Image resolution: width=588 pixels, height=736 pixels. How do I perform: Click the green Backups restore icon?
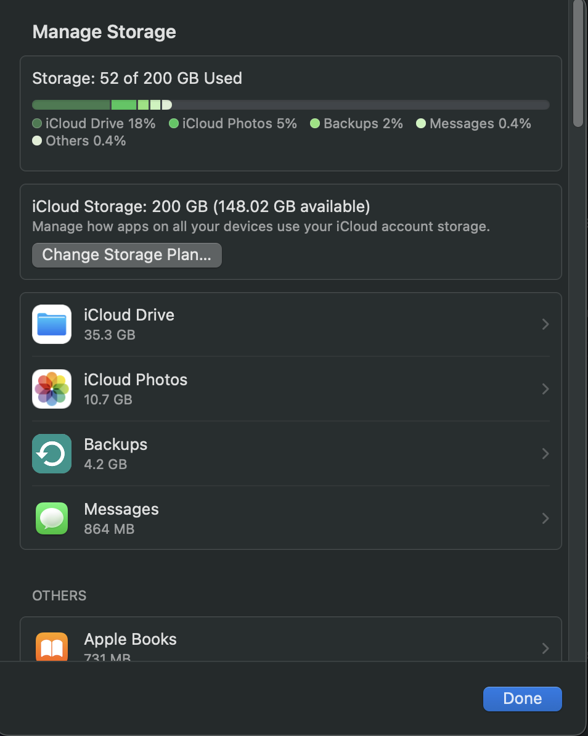[51, 453]
